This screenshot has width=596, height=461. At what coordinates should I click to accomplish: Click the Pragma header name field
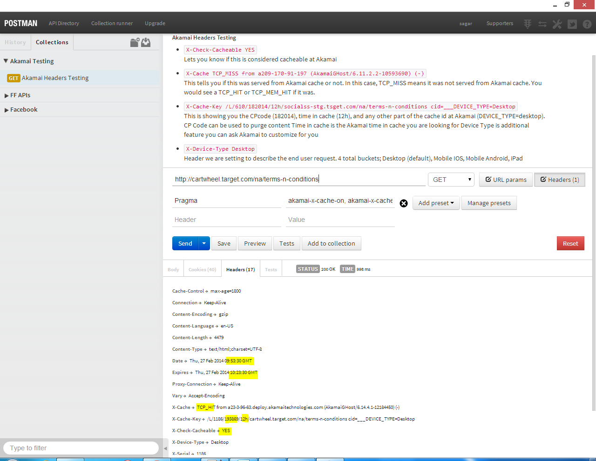tap(227, 200)
